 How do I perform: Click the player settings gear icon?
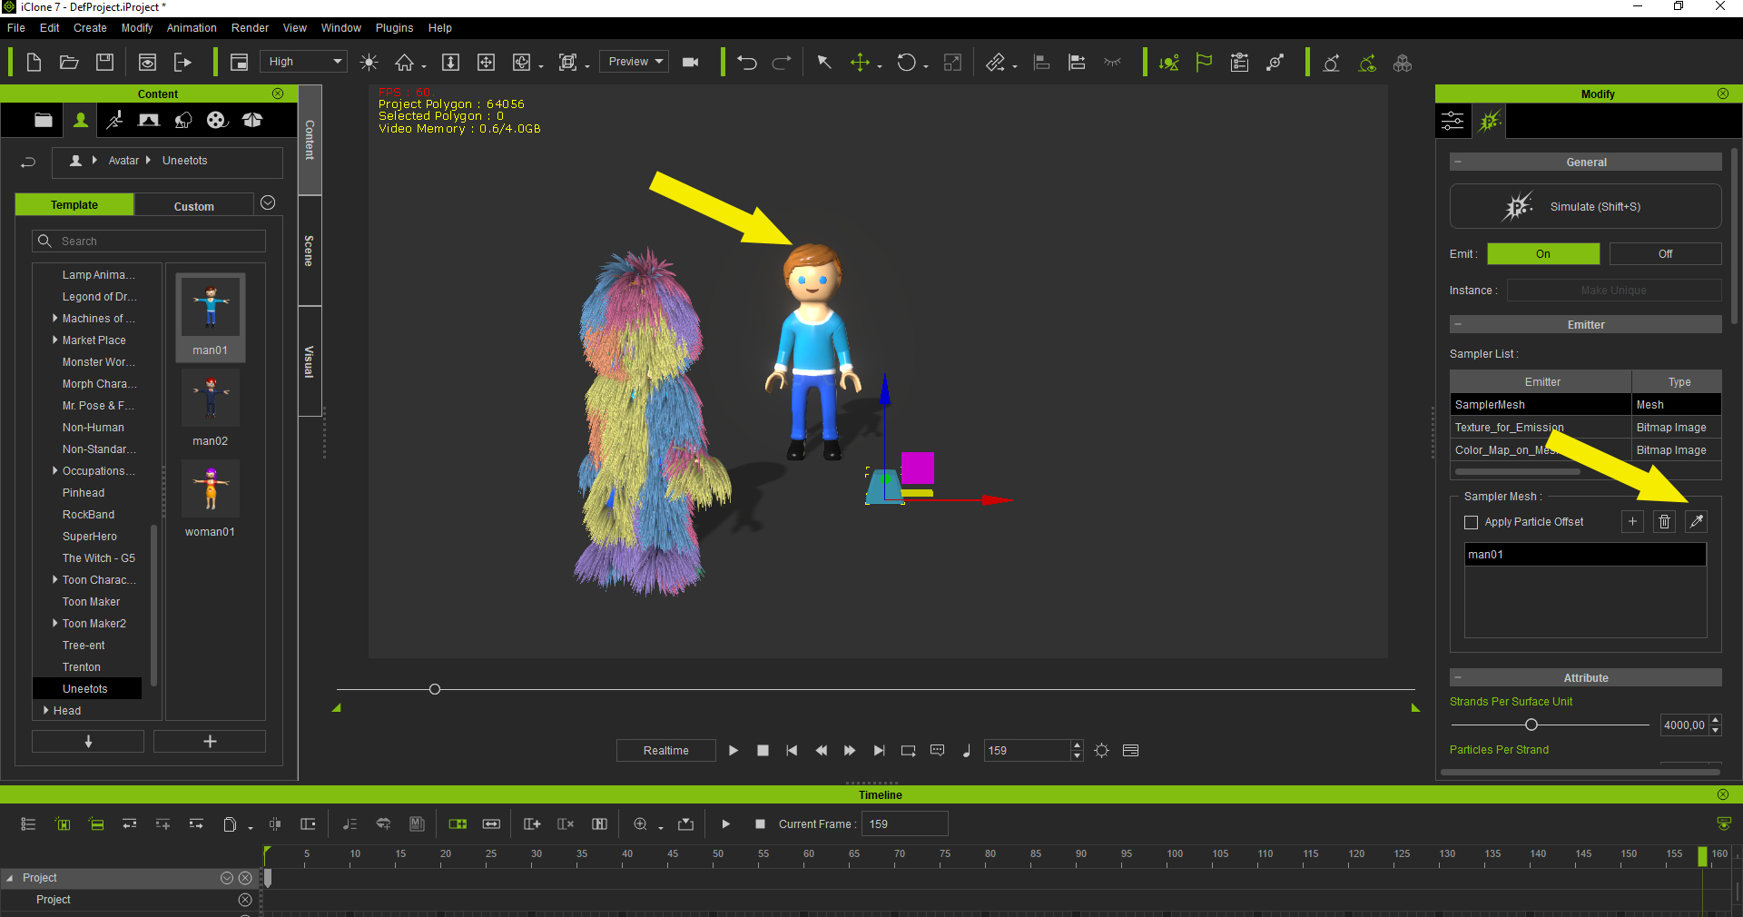pos(1101,751)
